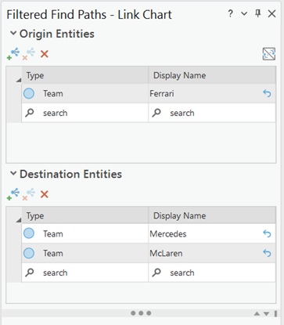This screenshot has width=284, height=325.
Task: Sort Destination table by Type column
Action: coord(85,215)
